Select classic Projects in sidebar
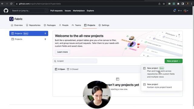This screenshot has width=194, height=109. (29, 39)
